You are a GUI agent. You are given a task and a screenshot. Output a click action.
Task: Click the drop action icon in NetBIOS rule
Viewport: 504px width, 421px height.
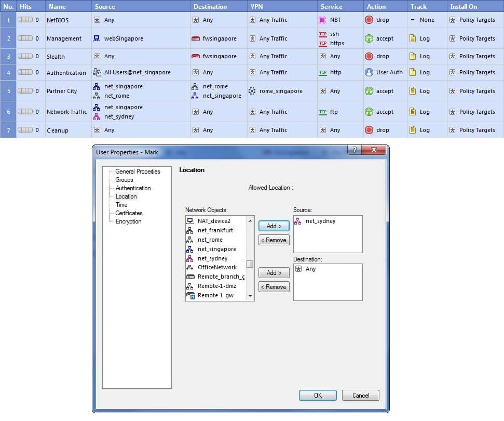click(369, 20)
